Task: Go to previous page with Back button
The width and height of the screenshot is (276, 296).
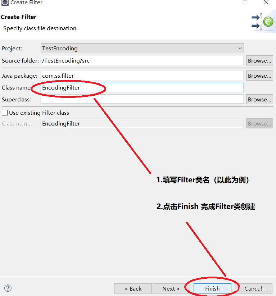Action: [133, 288]
